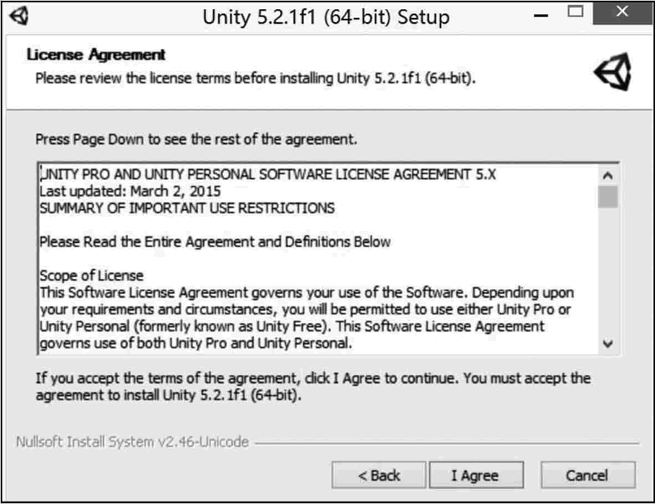
Task: Click the license scrollbar thumb
Action: 607,197
